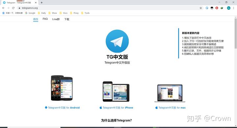237x128 pixels.
Task: Open the Google bookmark
Action: click(x=30, y=13)
